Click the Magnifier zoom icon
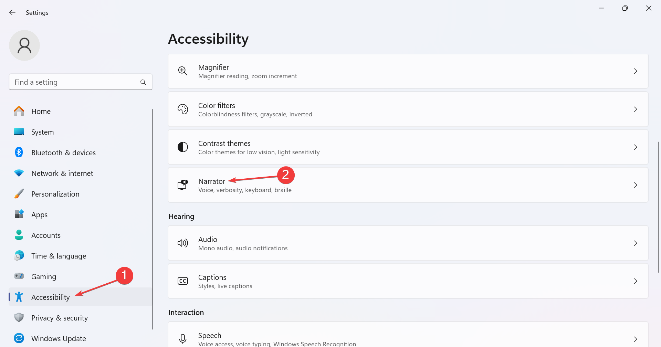Screen dimensions: 661x347 (x=182, y=71)
